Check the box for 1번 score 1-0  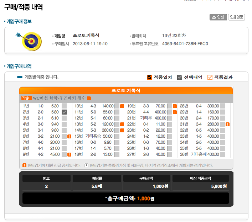pyautogui.click(x=64, y=106)
